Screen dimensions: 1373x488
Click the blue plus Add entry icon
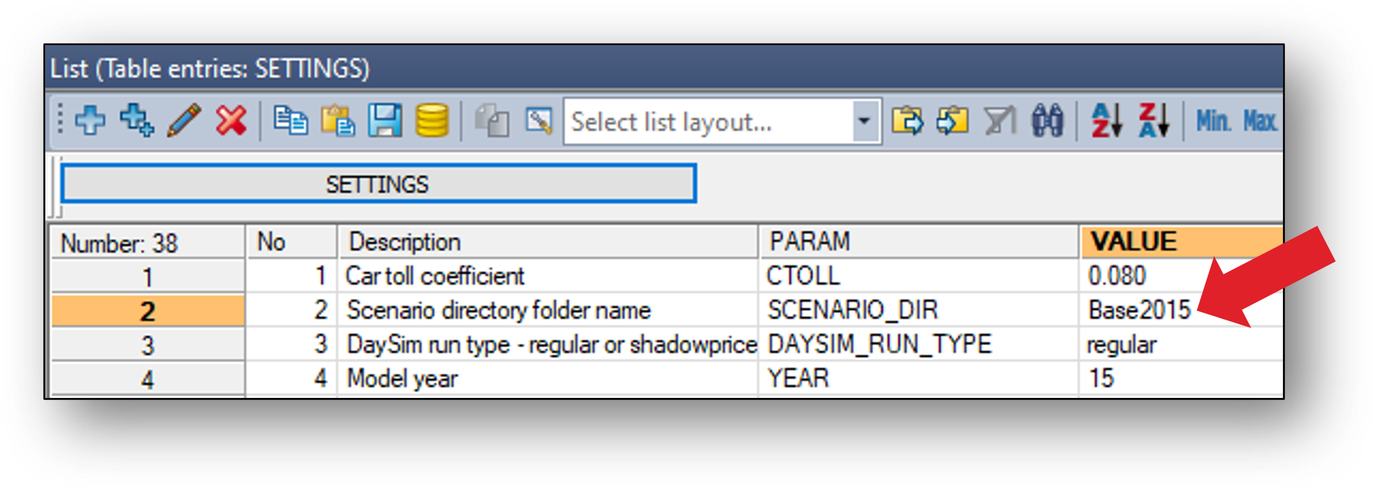pyautogui.click(x=90, y=121)
